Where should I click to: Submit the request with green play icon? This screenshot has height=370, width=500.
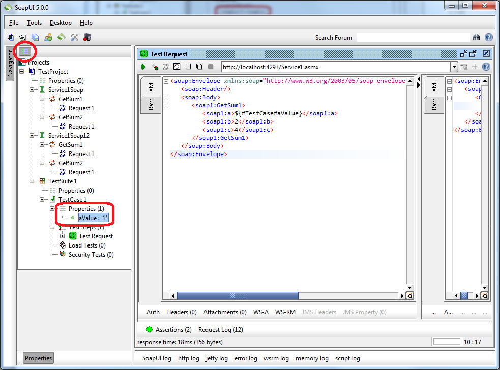[143, 67]
